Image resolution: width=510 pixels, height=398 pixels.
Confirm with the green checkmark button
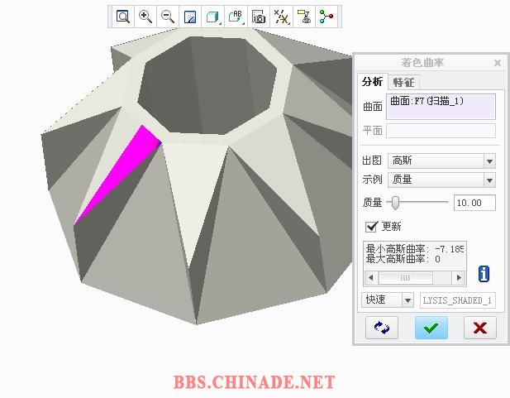431,328
